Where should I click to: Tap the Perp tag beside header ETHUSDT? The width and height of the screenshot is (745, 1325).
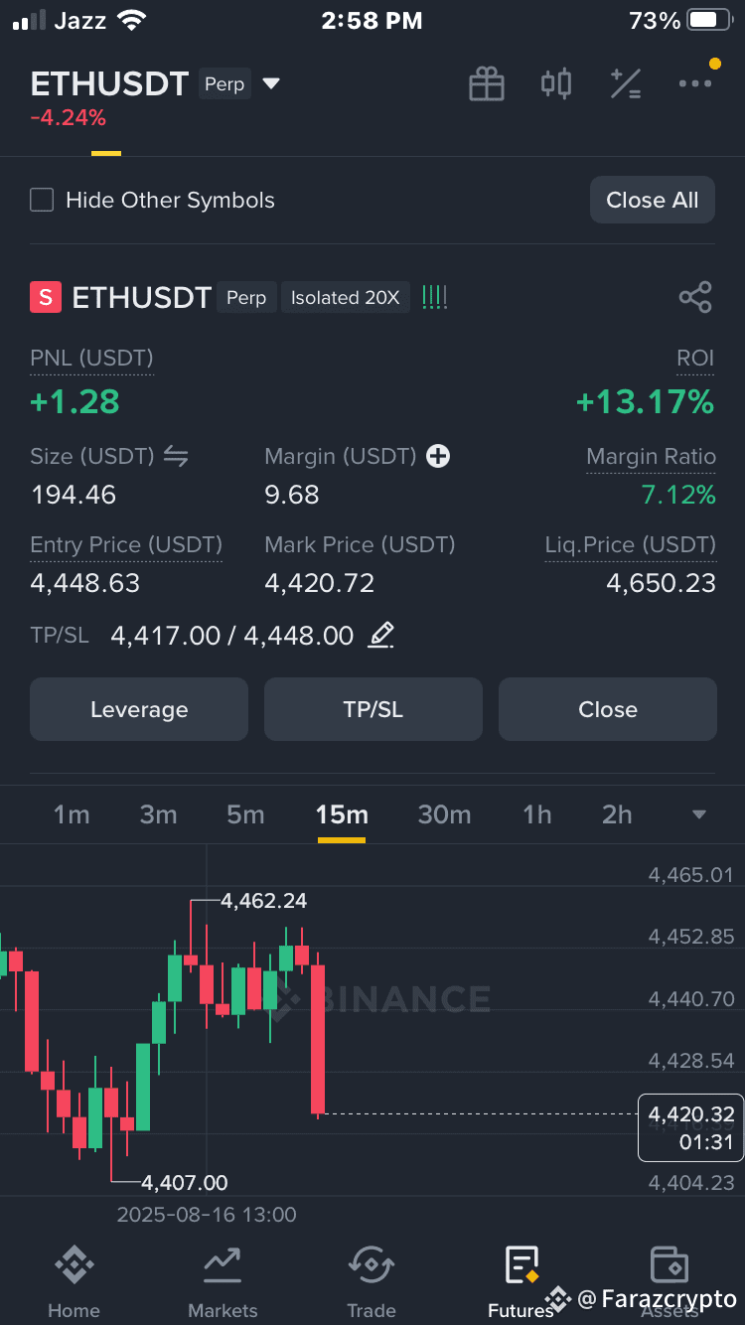point(224,84)
